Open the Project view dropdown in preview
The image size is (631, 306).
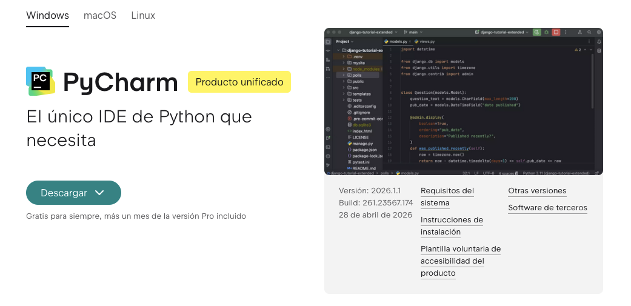click(x=344, y=41)
